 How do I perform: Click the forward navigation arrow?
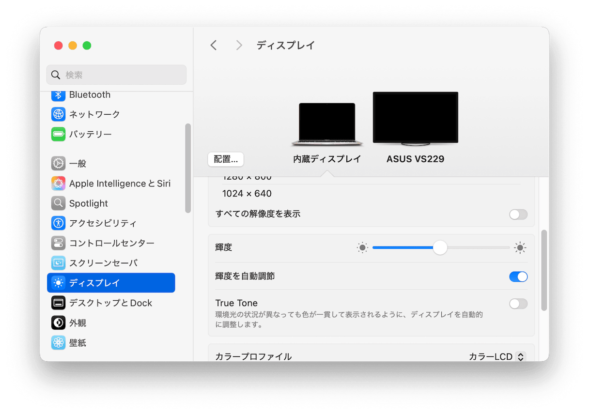pos(238,45)
